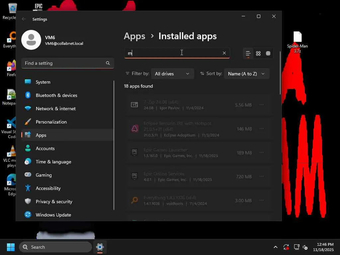The image size is (340, 255).
Task: Open Privacy & security settings
Action: coord(67,202)
